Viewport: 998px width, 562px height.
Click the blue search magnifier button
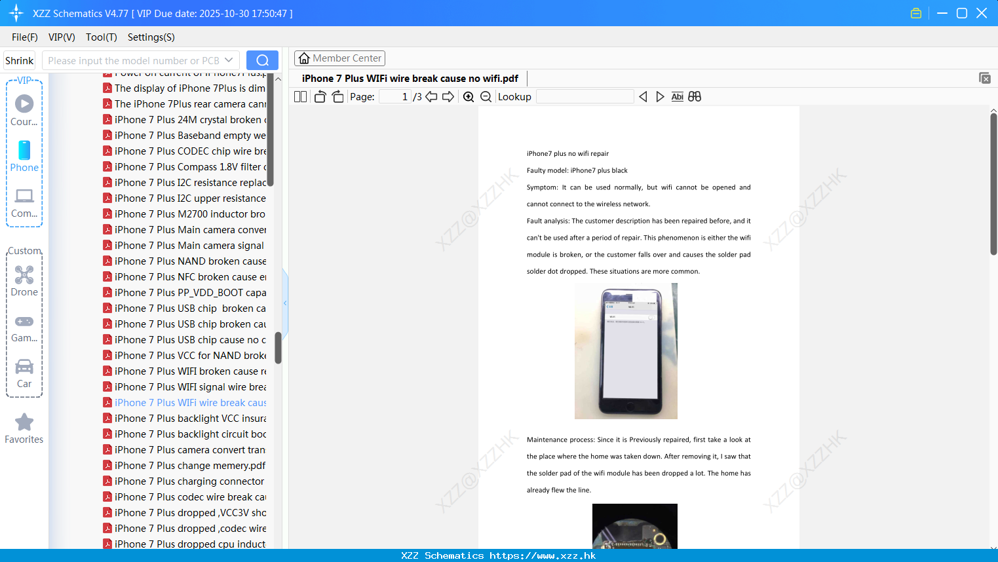point(262,60)
